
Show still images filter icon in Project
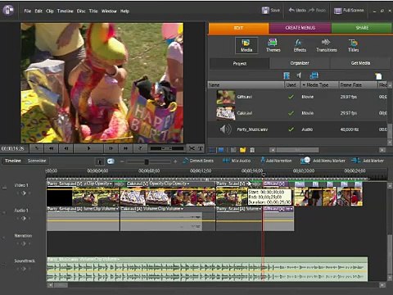click(x=314, y=75)
